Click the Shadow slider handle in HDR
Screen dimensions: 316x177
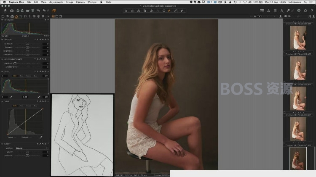pyautogui.click(x=15, y=67)
